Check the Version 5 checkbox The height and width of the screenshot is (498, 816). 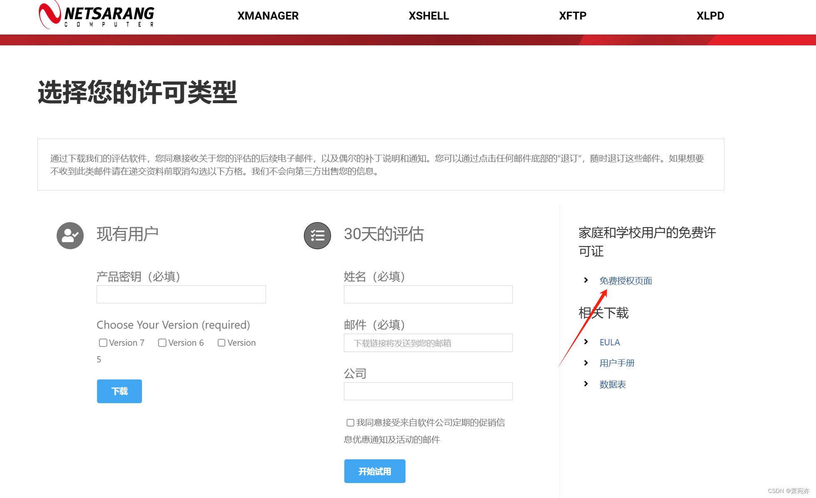[221, 342]
